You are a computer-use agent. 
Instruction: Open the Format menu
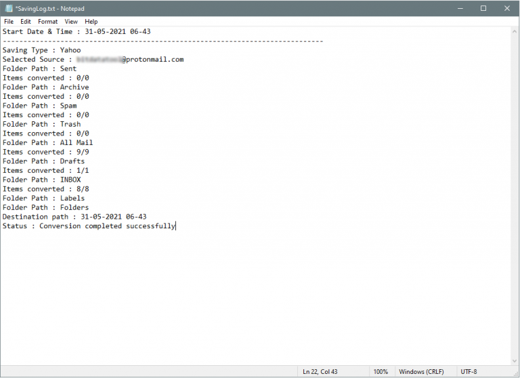coord(48,22)
